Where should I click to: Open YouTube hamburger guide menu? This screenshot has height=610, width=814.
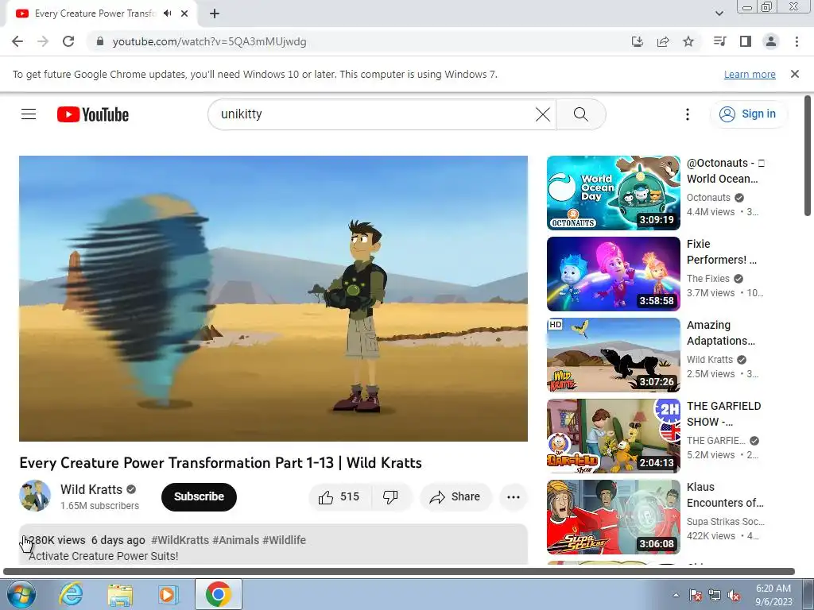[x=29, y=114]
